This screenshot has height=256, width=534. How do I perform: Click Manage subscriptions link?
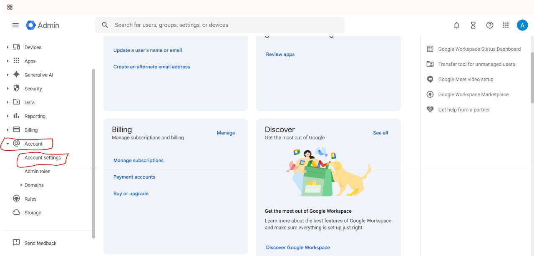coord(139,160)
